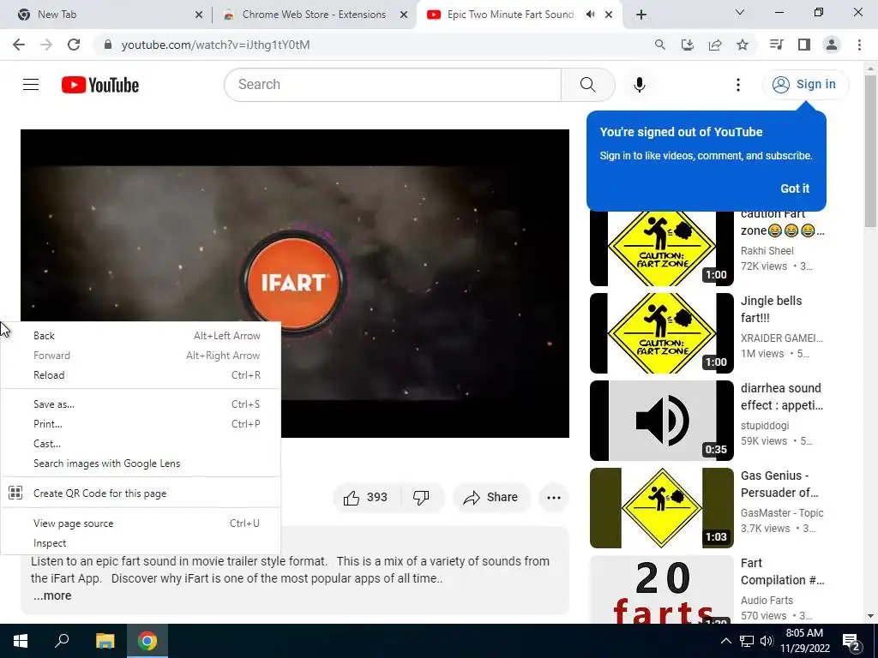The image size is (878, 658).
Task: Click the zoom magnifier in address bar
Action: click(x=660, y=45)
